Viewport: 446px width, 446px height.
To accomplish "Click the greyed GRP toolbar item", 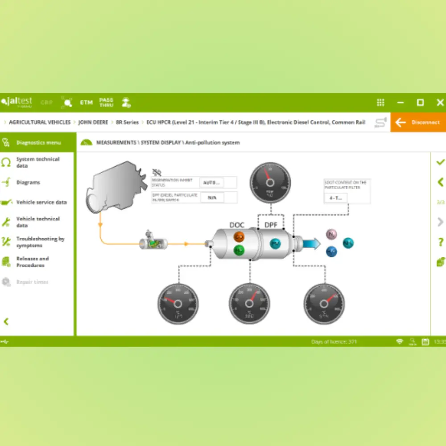I will (47, 103).
